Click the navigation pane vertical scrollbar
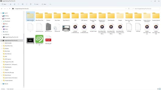This screenshot has height=90, width=161. pyautogui.click(x=24, y=60)
